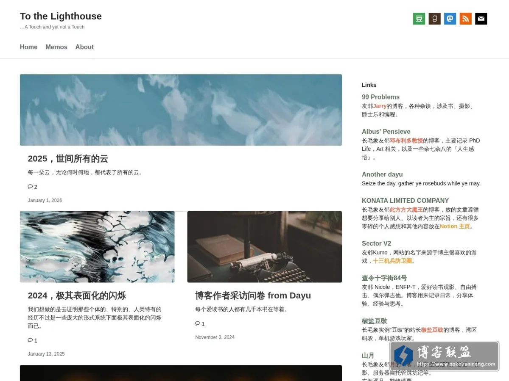
Task: Open post titled 2024，极其表面化的闪烁
Action: pyautogui.click(x=77, y=295)
